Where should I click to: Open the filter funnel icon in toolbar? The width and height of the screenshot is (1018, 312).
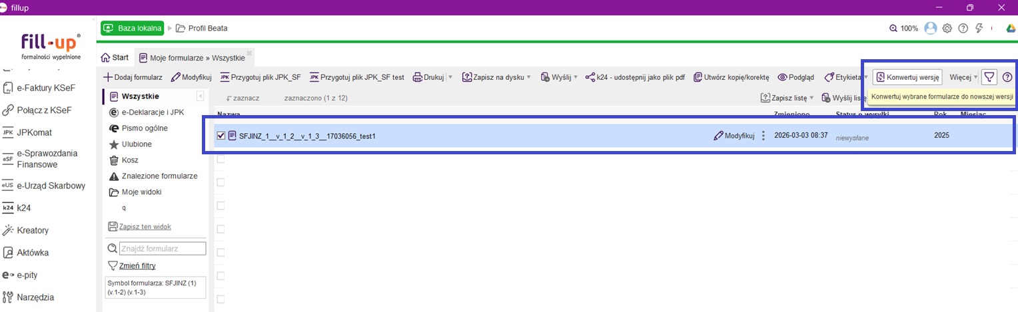[x=989, y=77]
